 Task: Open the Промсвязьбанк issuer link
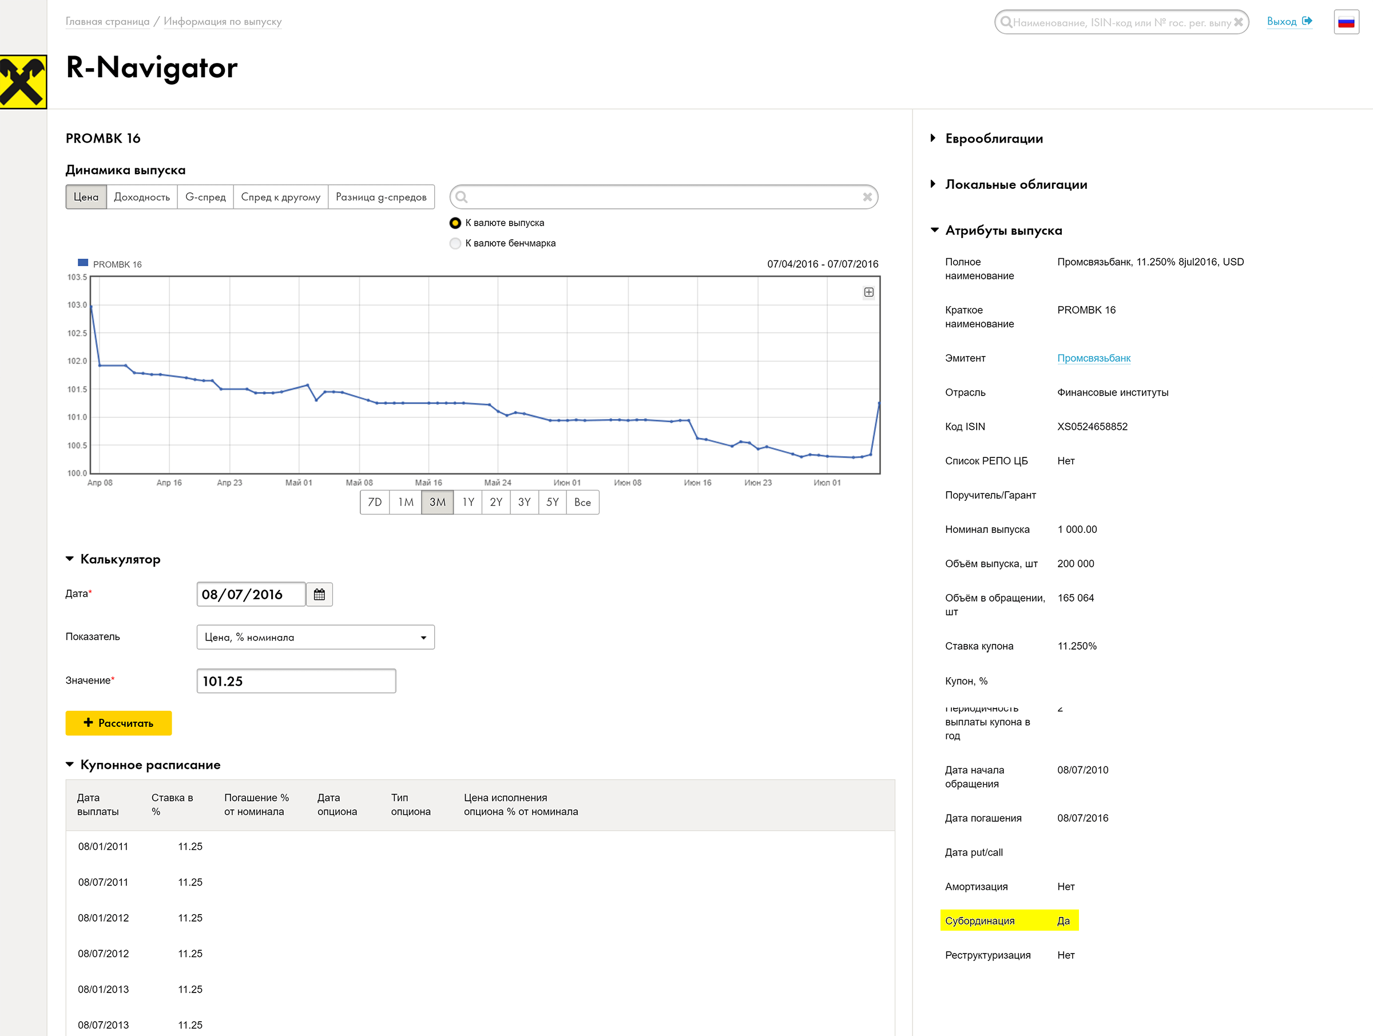(1094, 358)
